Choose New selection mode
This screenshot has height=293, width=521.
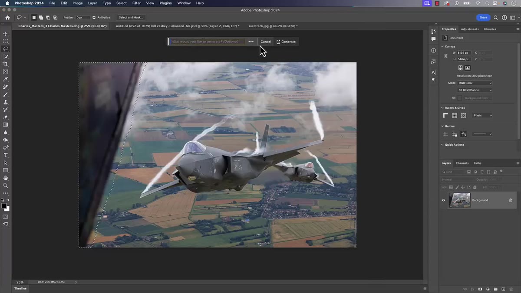pyautogui.click(x=34, y=17)
